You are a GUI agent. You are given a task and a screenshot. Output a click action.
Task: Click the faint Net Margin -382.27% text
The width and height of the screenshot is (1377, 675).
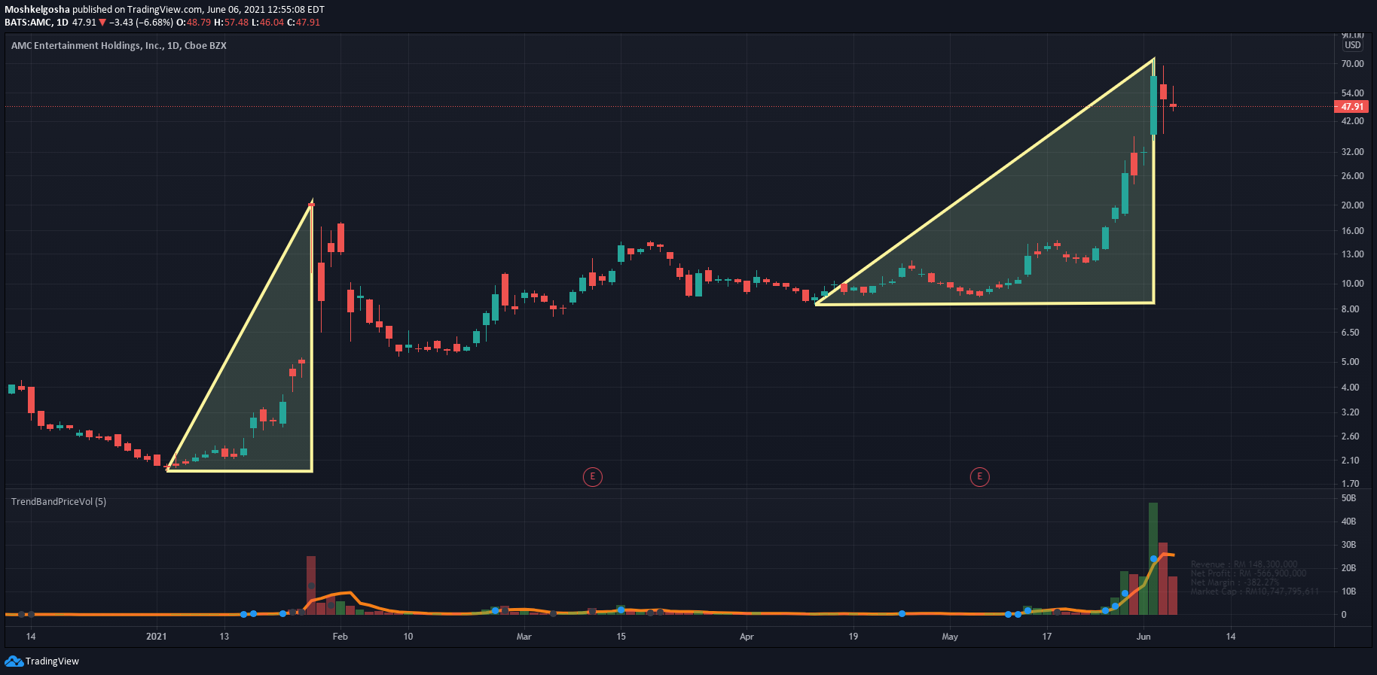[1235, 582]
